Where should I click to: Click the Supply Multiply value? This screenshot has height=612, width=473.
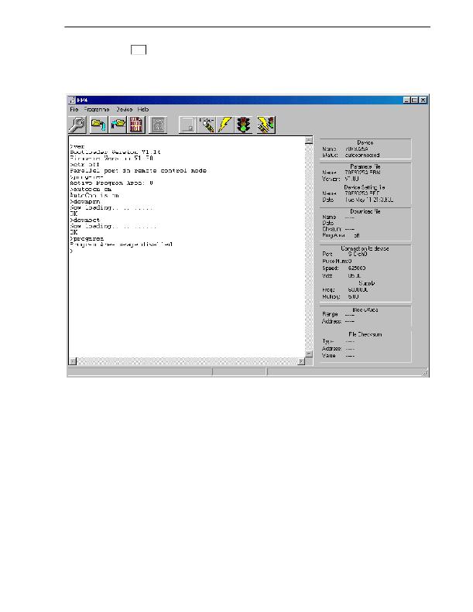pos(353,296)
